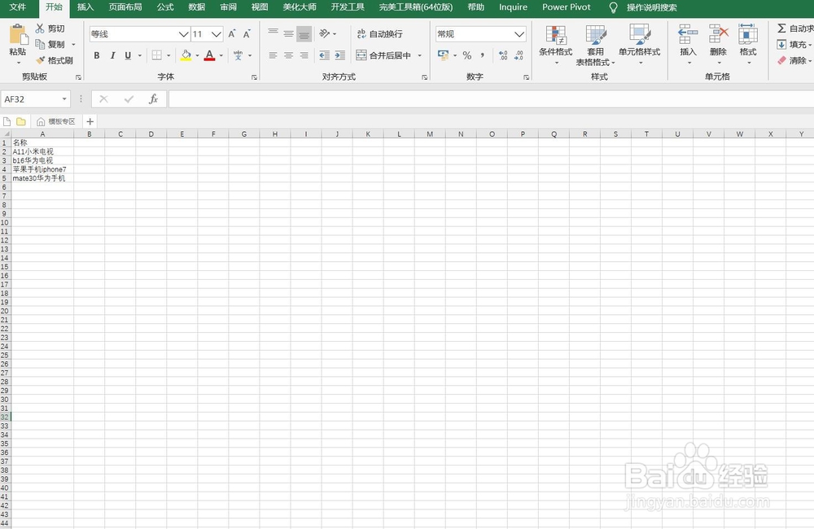Increase decimal places
Image resolution: width=814 pixels, height=529 pixels.
pyautogui.click(x=503, y=55)
